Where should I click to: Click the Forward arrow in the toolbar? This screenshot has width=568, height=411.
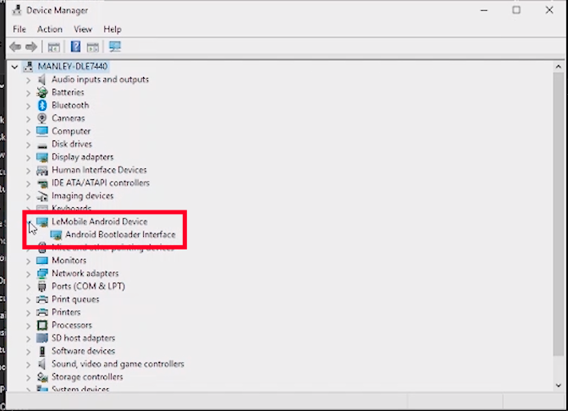(x=31, y=47)
